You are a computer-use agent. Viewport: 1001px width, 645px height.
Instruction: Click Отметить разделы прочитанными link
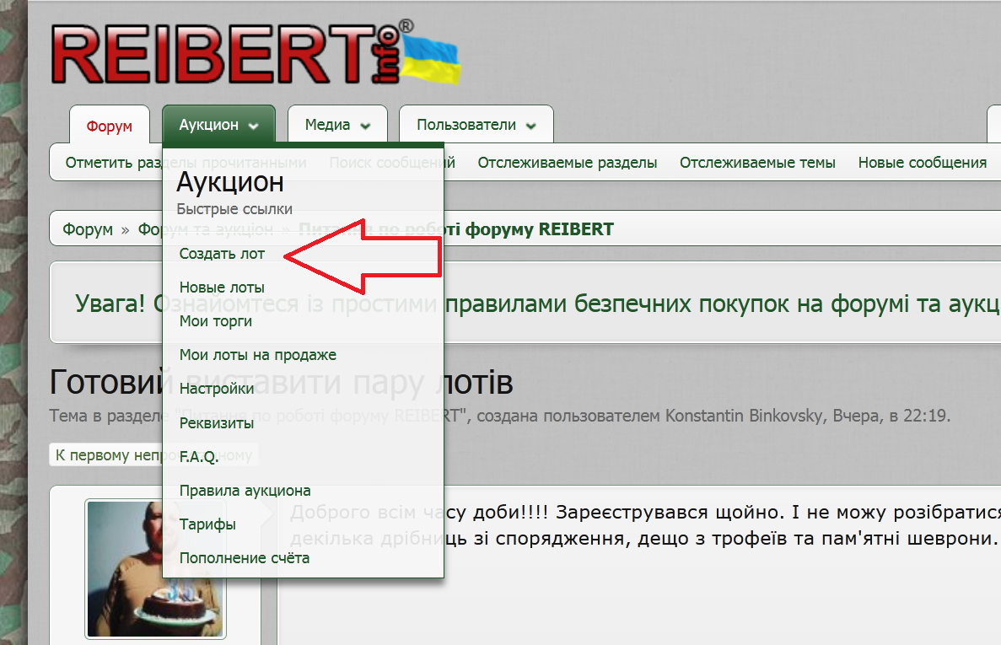click(186, 163)
